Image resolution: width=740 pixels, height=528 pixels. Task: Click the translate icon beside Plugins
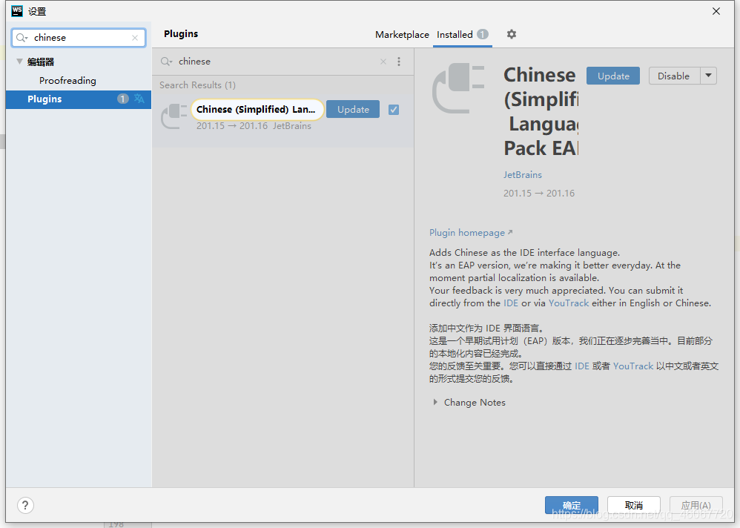point(139,99)
